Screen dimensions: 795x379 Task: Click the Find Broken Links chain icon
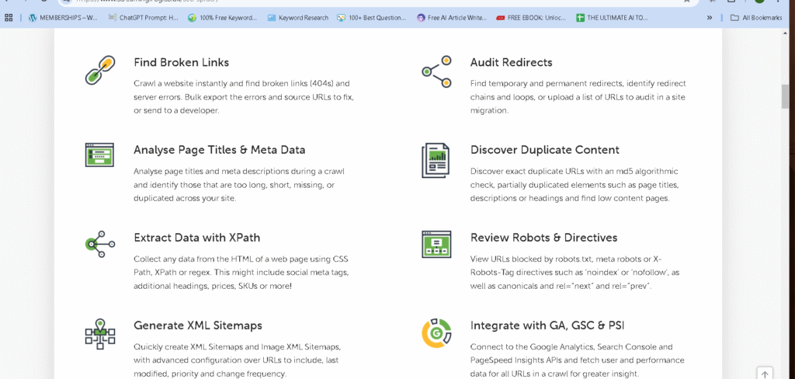[99, 71]
